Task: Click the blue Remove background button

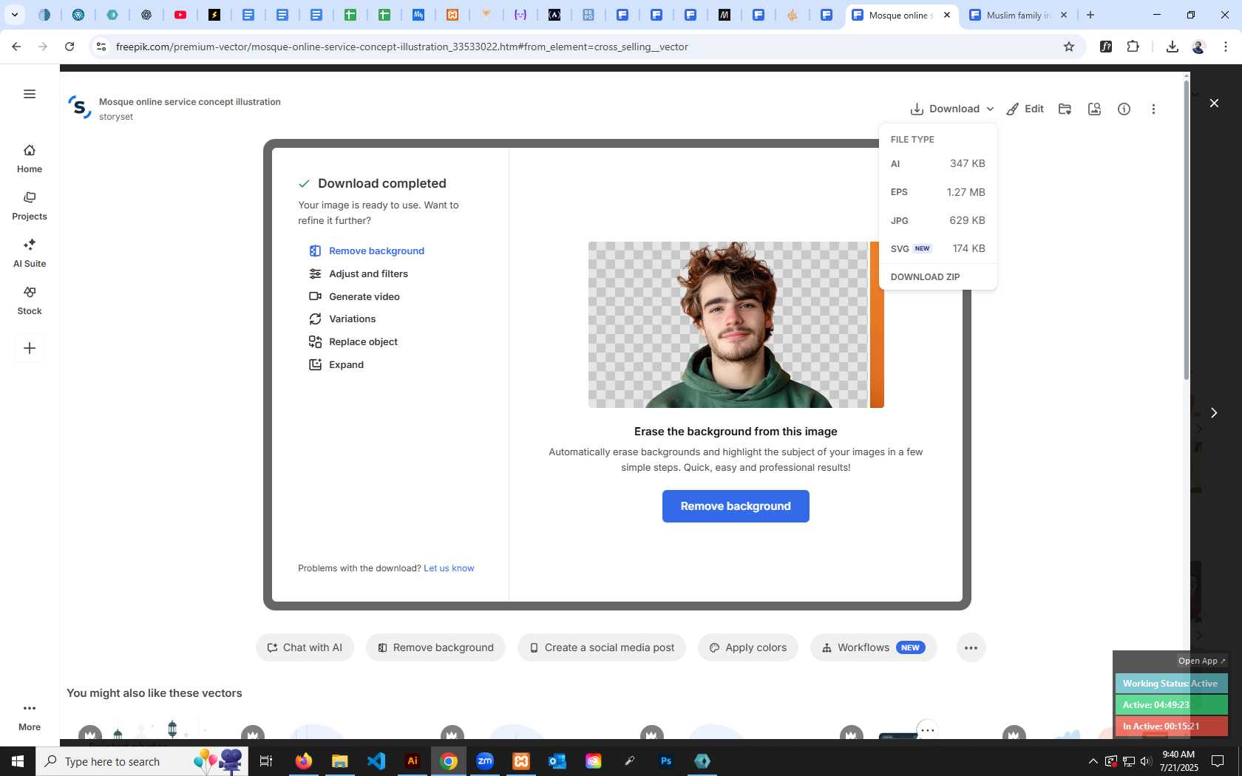Action: [x=736, y=506]
